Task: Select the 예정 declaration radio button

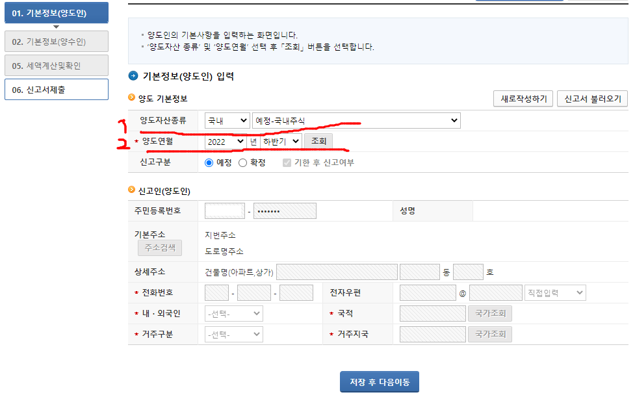Action: point(209,163)
